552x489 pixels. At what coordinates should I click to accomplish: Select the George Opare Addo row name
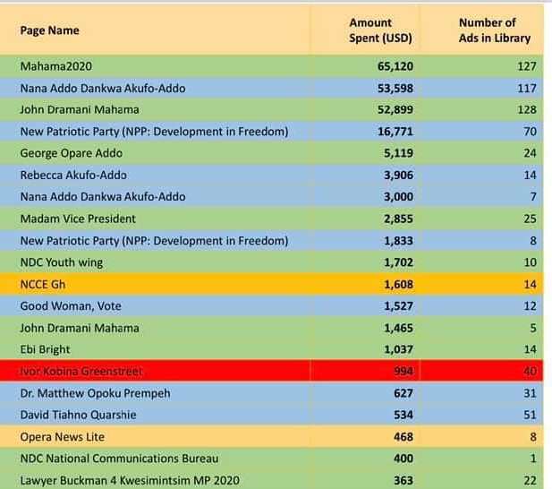click(71, 153)
